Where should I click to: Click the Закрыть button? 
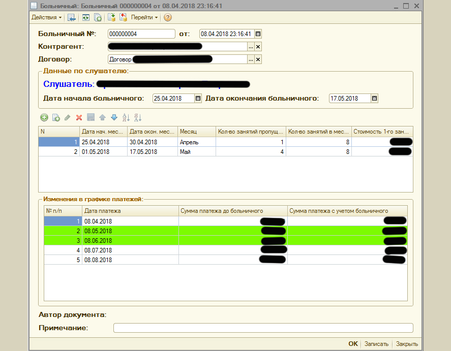pos(407,344)
